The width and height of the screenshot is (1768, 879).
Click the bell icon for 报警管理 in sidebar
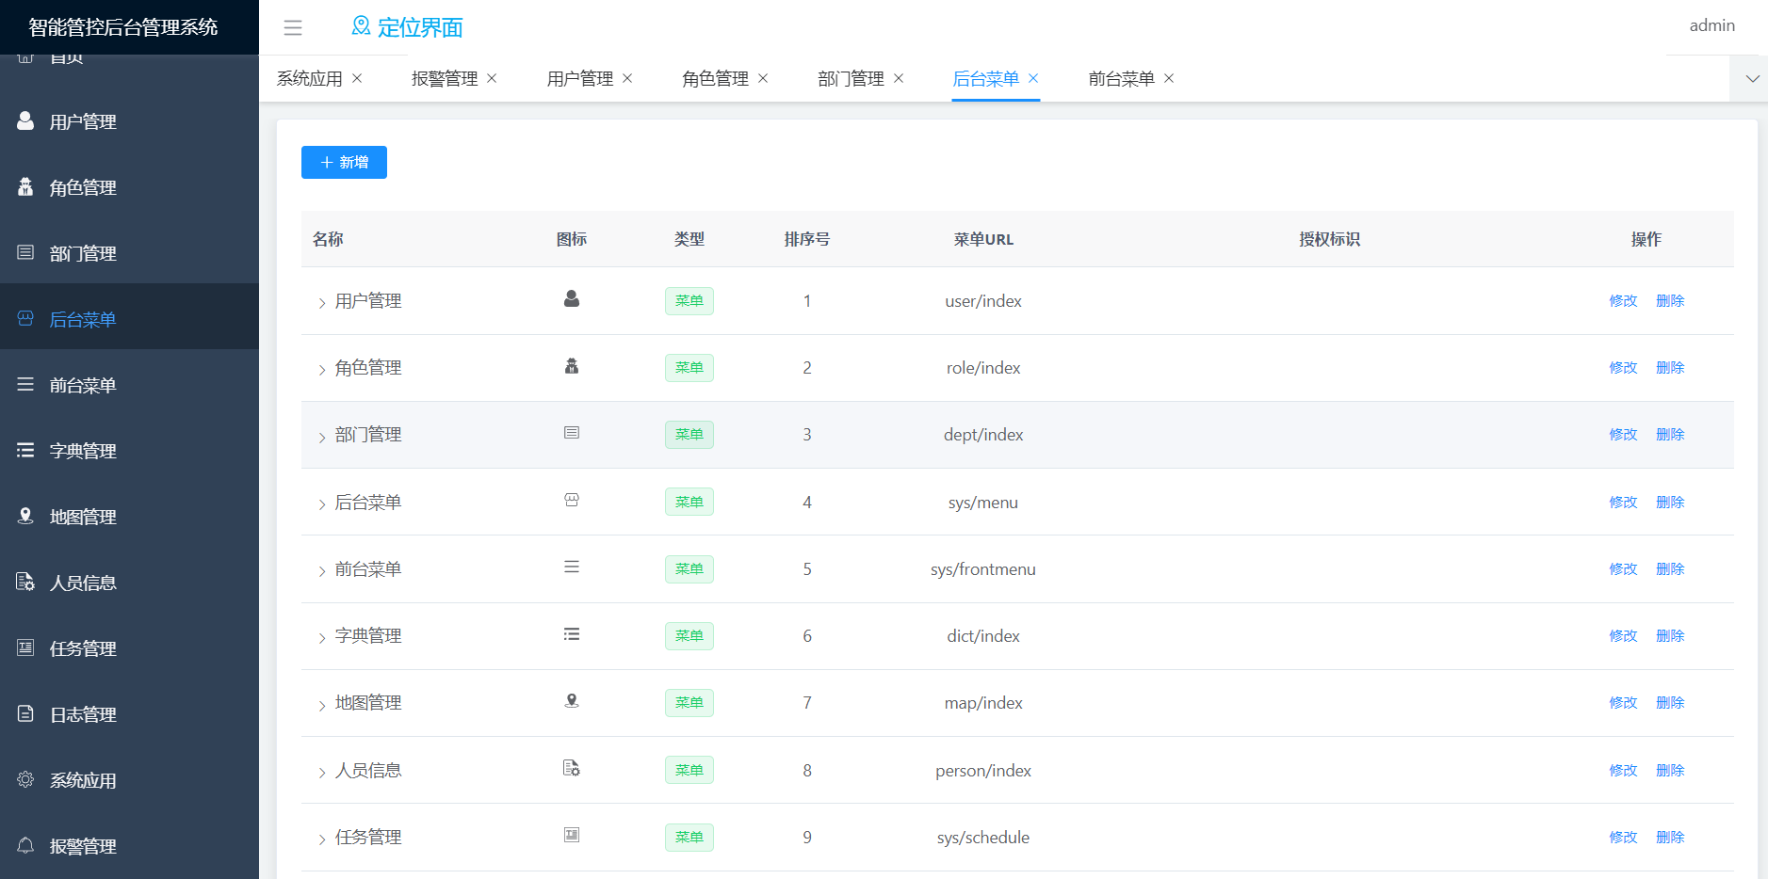click(x=25, y=845)
